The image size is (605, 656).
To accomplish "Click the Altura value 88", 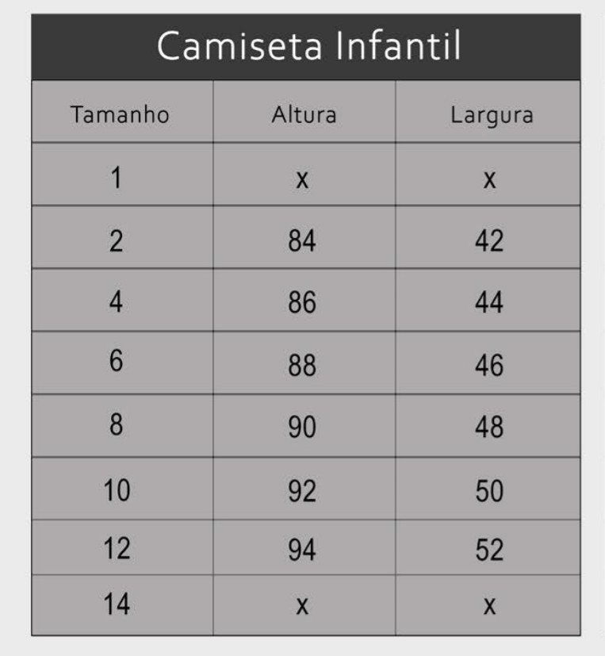I will point(302,365).
